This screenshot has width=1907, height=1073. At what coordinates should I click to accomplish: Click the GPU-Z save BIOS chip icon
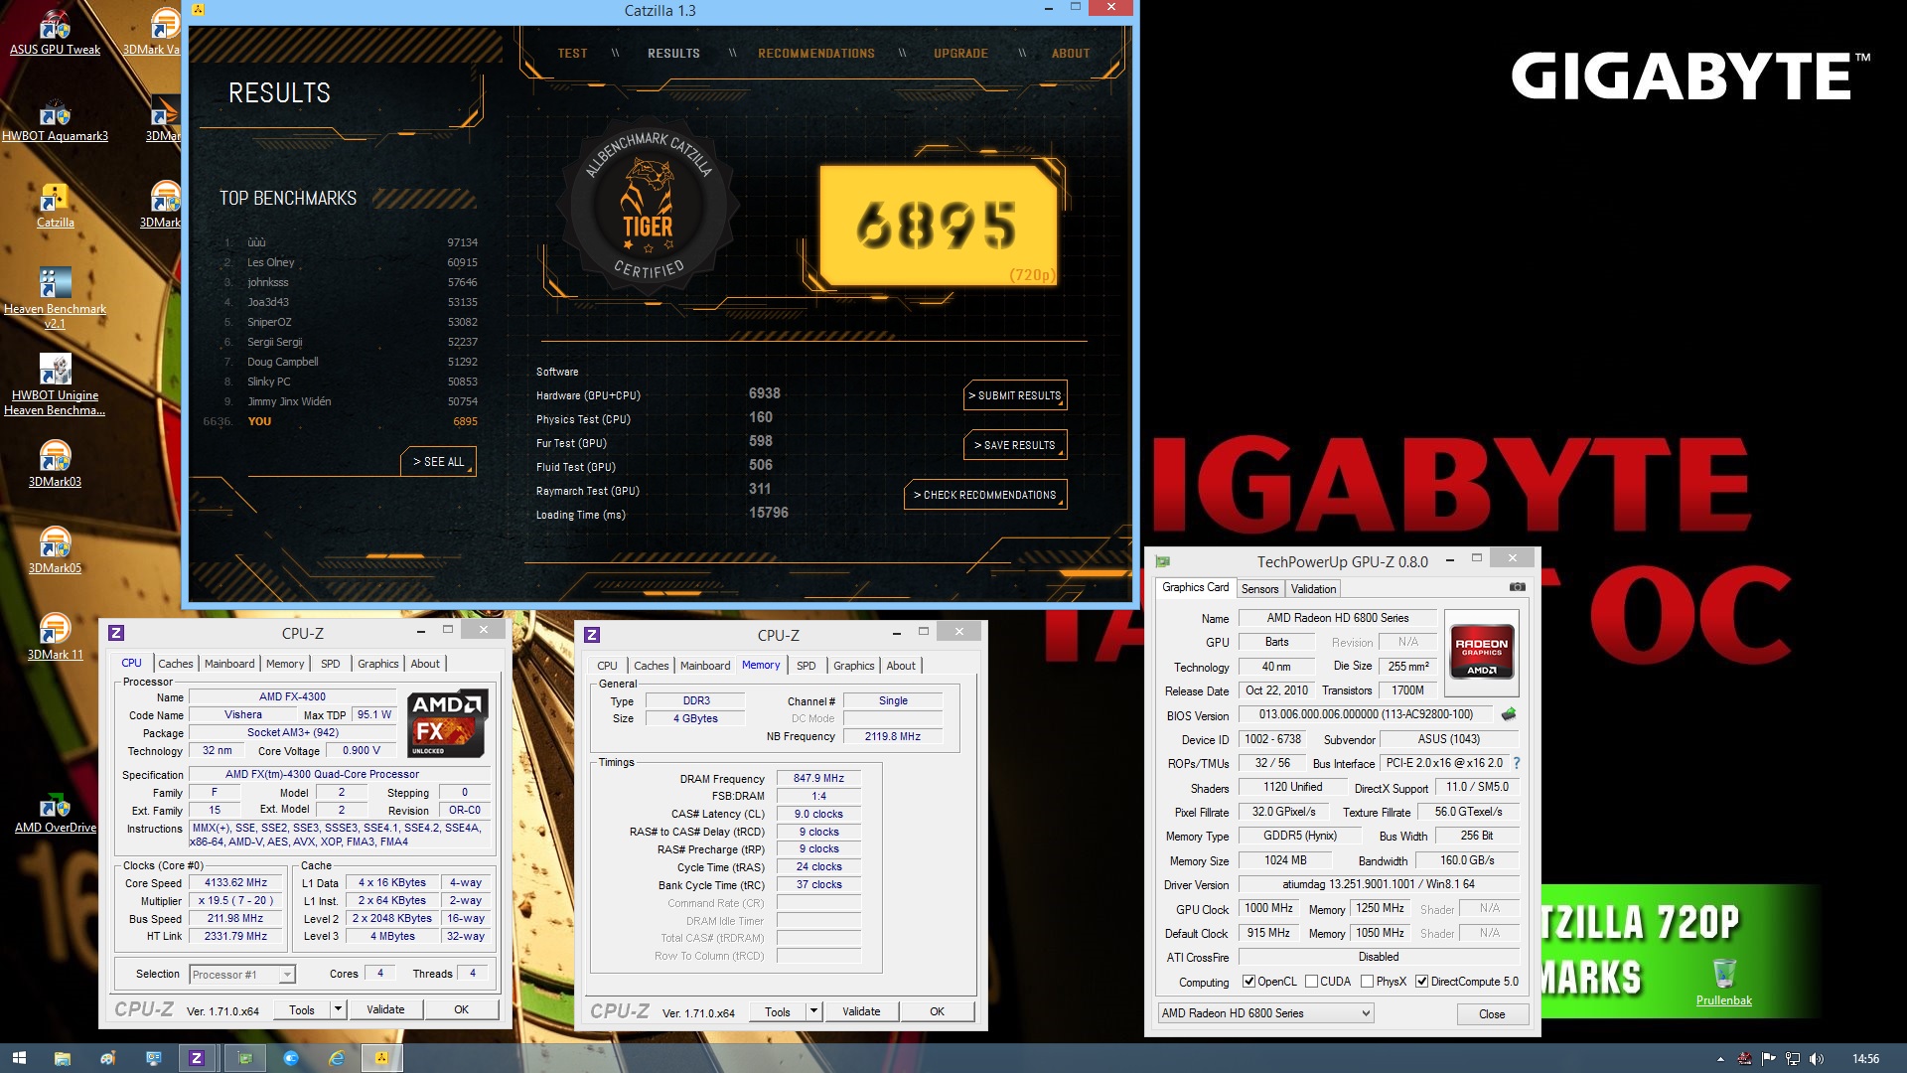(1509, 714)
